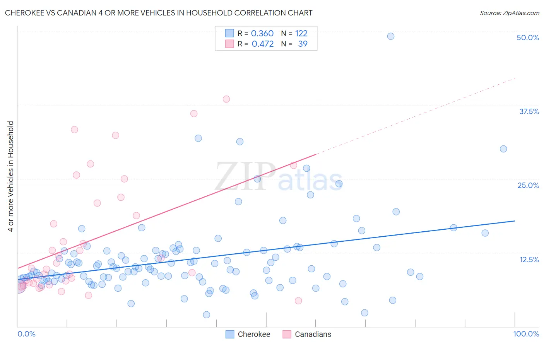This screenshot has height=345, width=544.
Task: Click the 50.0% y-axis label
Action: click(x=528, y=38)
